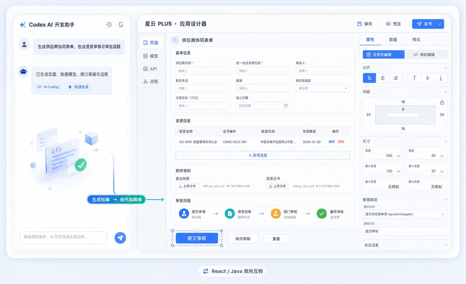
Task: Expand 高级设置 section
Action: [405, 245]
